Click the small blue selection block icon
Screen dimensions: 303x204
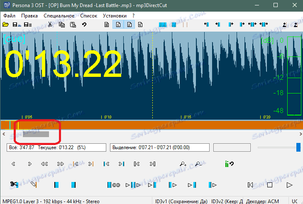[174, 25]
